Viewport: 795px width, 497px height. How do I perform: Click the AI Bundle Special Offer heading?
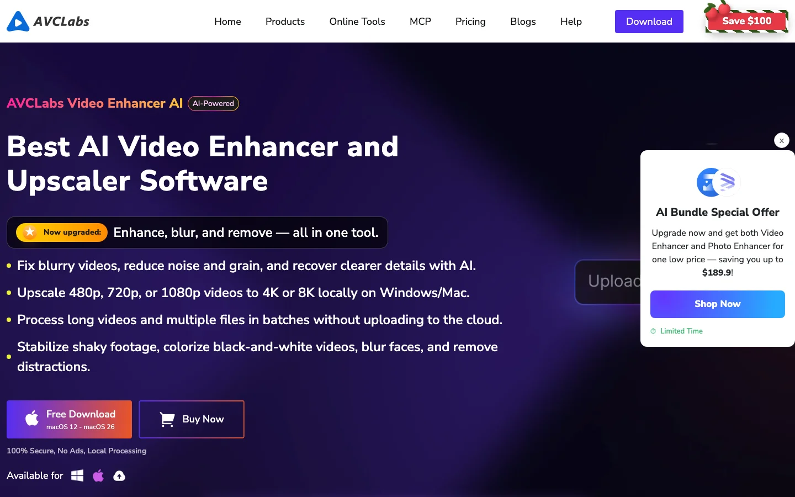click(x=718, y=212)
